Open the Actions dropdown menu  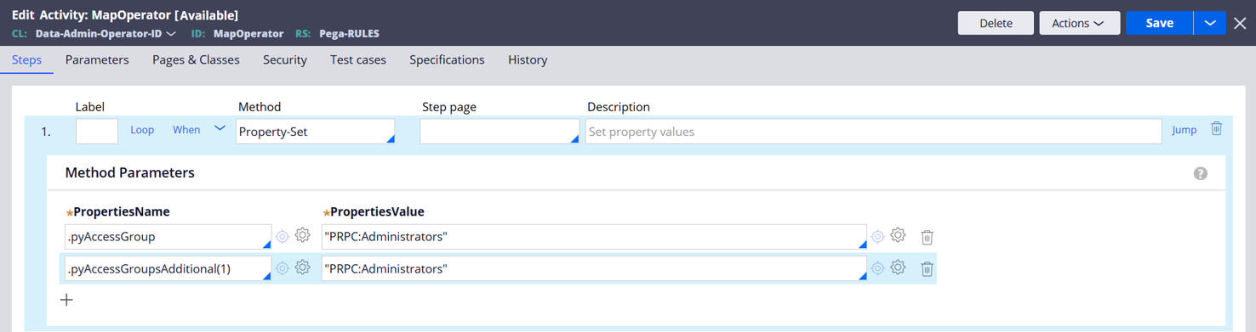coord(1079,23)
